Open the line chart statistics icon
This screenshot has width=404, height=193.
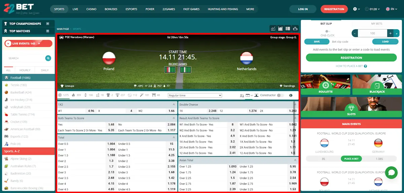[x=273, y=29]
